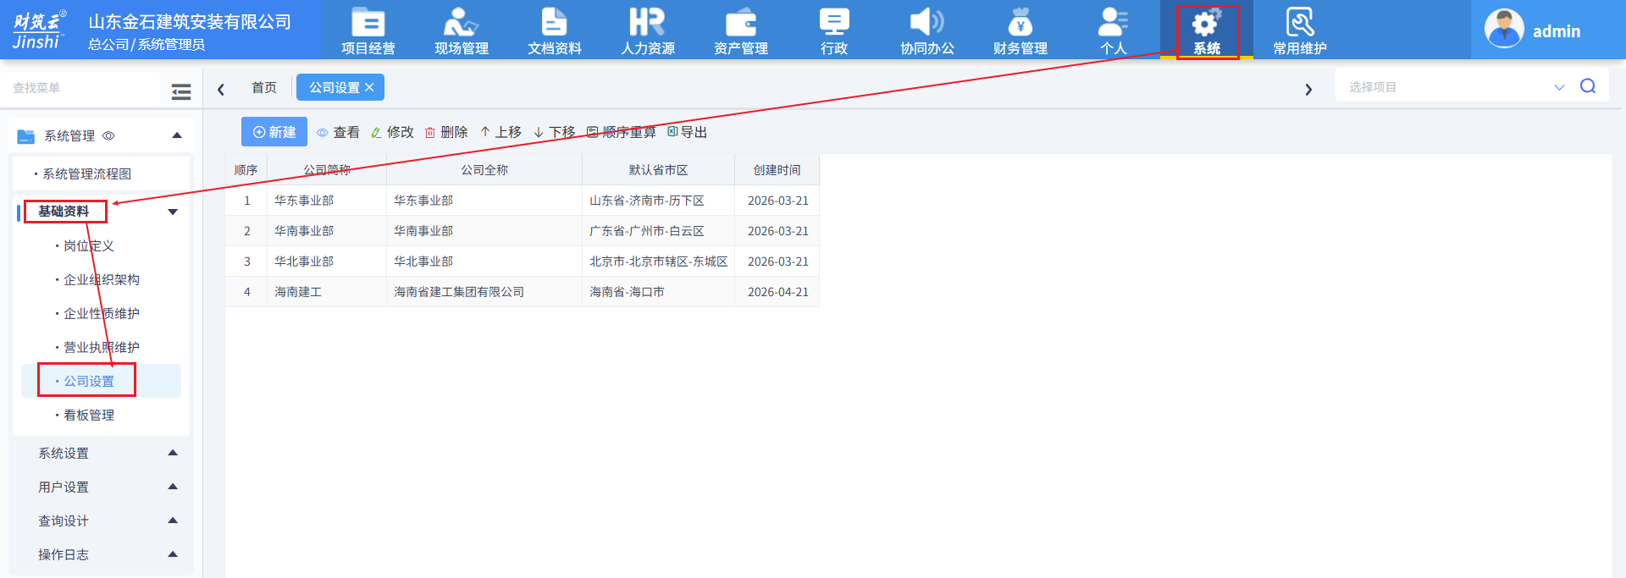The image size is (1626, 578).
Task: Click the search magnifier icon
Action: coord(1588,86)
